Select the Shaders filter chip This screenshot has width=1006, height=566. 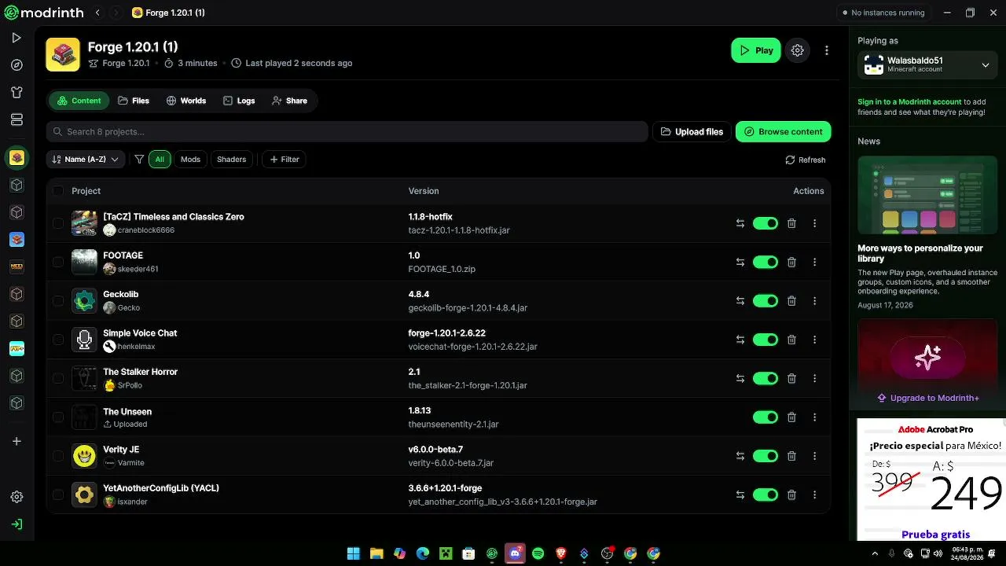point(232,160)
